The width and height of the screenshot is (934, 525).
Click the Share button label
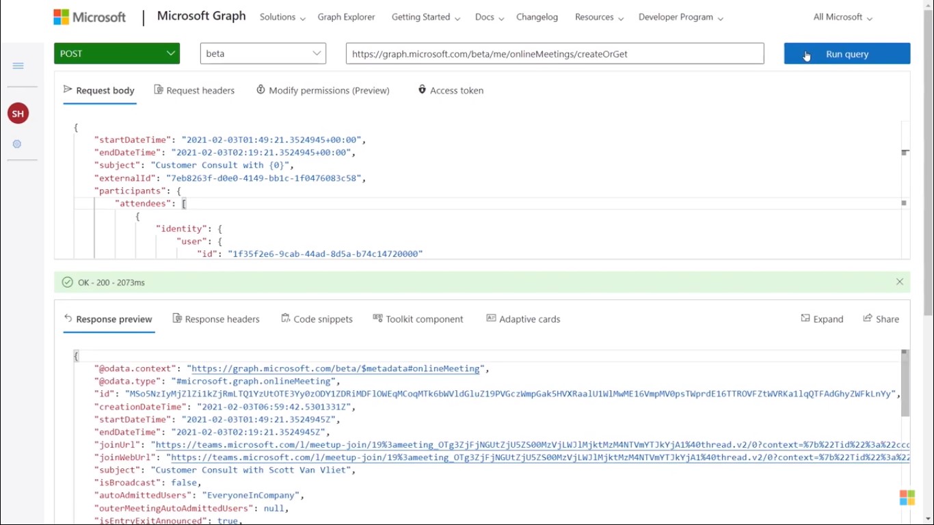[x=888, y=319]
